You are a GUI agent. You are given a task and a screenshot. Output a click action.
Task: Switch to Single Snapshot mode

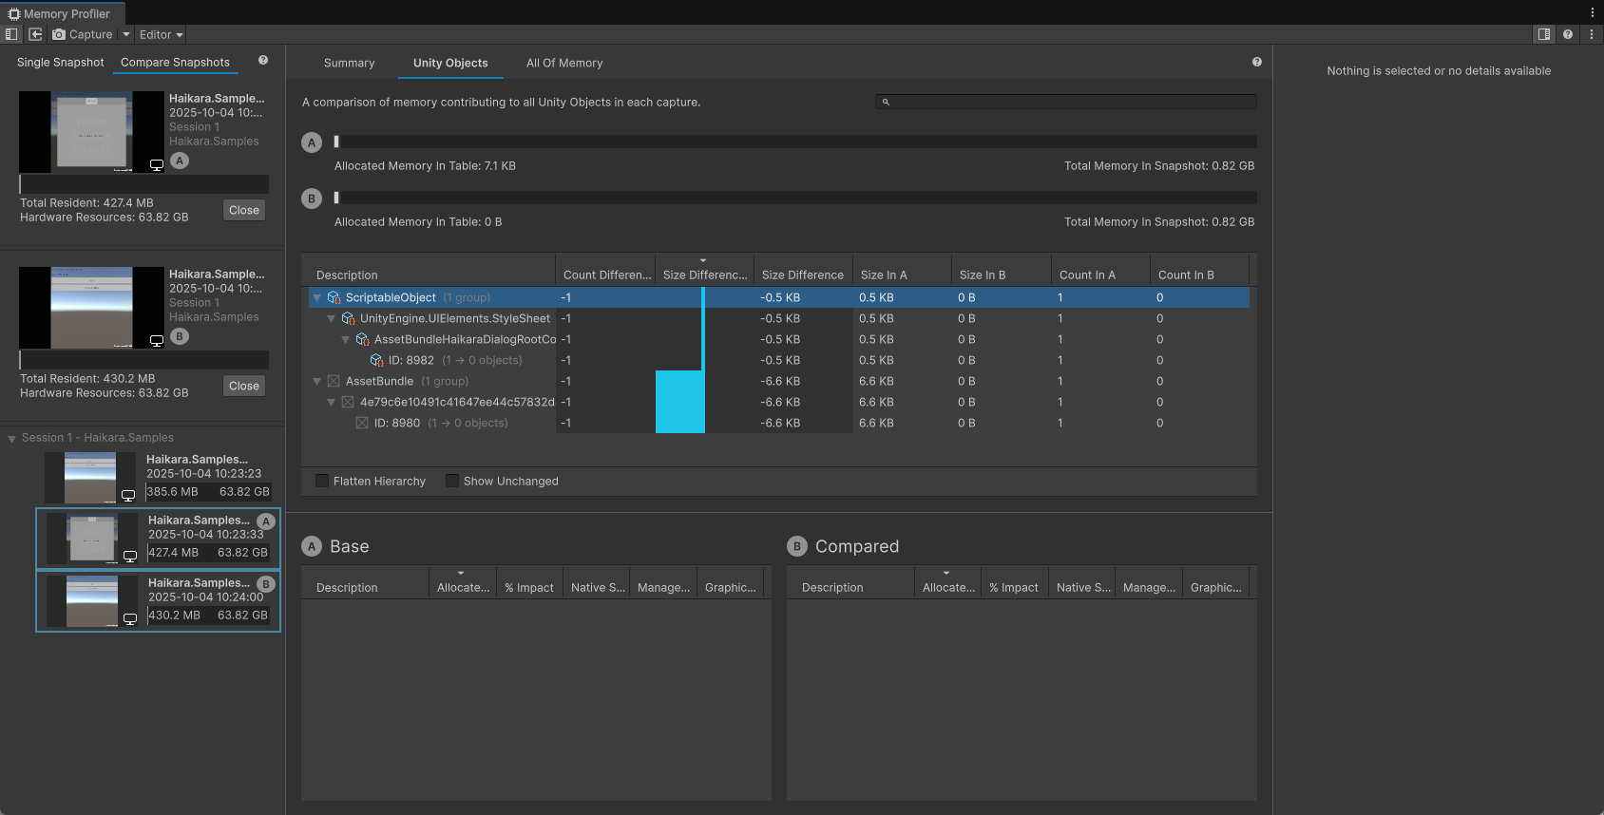(x=60, y=63)
